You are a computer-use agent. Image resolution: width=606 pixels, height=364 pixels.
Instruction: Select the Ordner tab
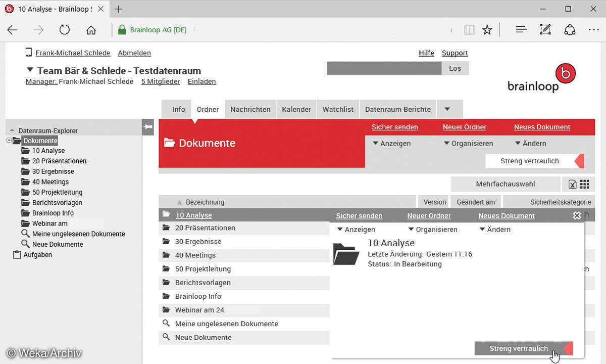click(208, 109)
